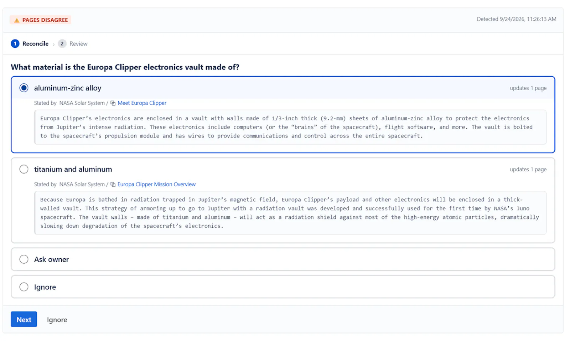This screenshot has height=341, width=570.
Task: Choose the Ask owner radio option
Action: [x=24, y=259]
